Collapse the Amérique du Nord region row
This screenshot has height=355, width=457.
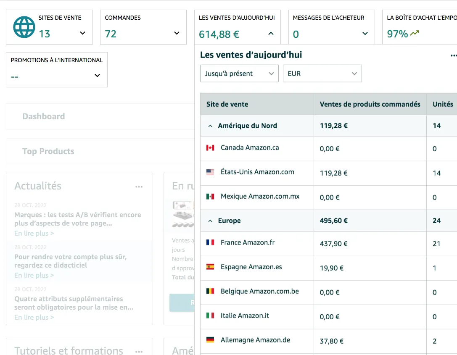[210, 126]
